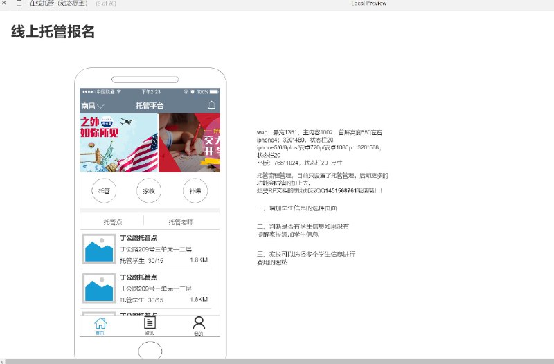Click the phone home button circle
The height and width of the screenshot is (364, 554).
tap(150, 351)
